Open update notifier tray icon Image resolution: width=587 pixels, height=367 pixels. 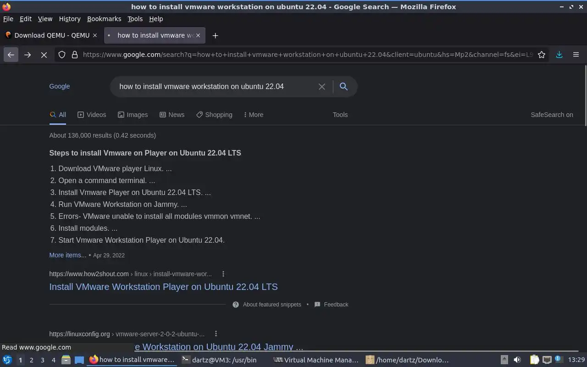pos(558,359)
